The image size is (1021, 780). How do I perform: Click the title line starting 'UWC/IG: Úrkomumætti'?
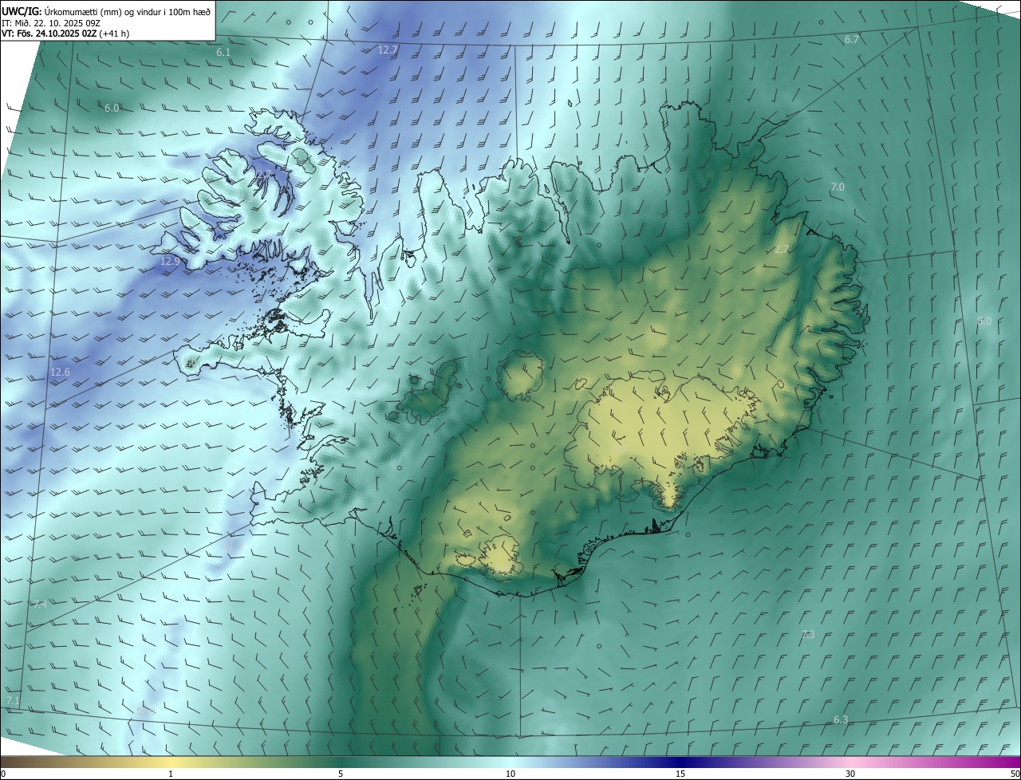click(106, 10)
